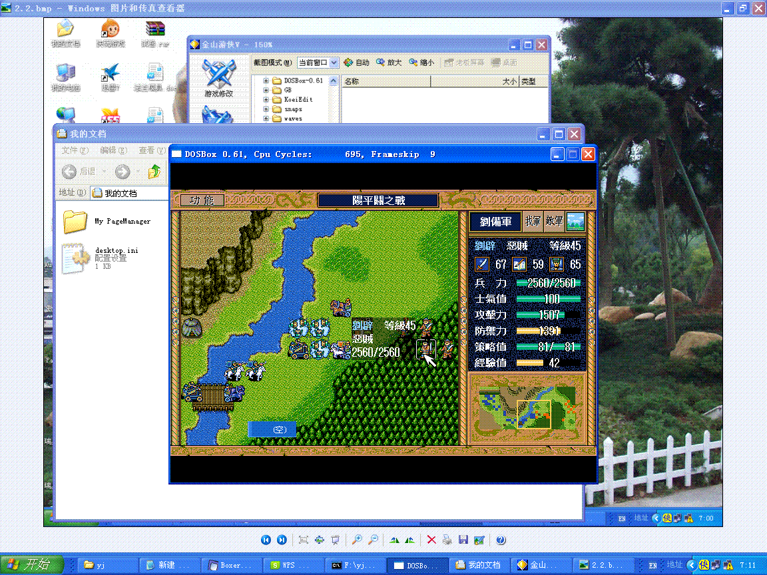Viewport: 767px width, 575px height.
Task: Rotate image counterclockwise in viewer toolbar
Action: click(x=410, y=540)
